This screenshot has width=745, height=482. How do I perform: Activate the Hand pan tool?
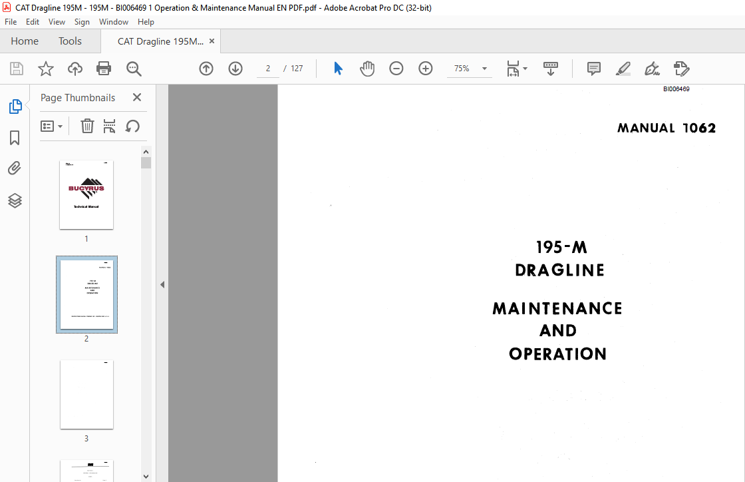point(367,69)
